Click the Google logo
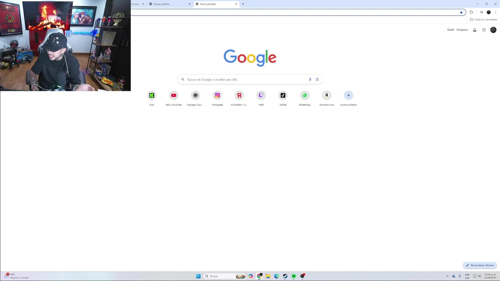Viewport: 500px width, 281px height. point(250,58)
